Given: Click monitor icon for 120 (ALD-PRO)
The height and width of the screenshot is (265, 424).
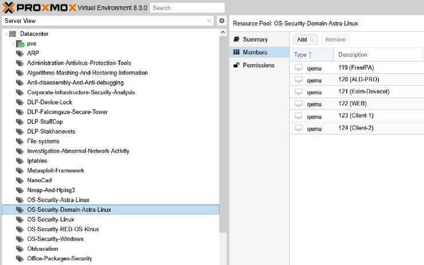Looking at the screenshot, I should tap(298, 80).
